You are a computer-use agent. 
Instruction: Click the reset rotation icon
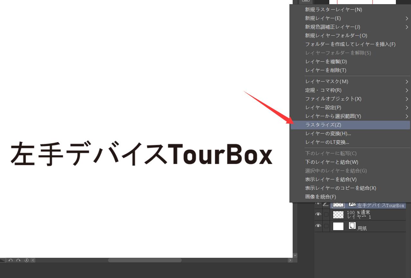click(26, 260)
